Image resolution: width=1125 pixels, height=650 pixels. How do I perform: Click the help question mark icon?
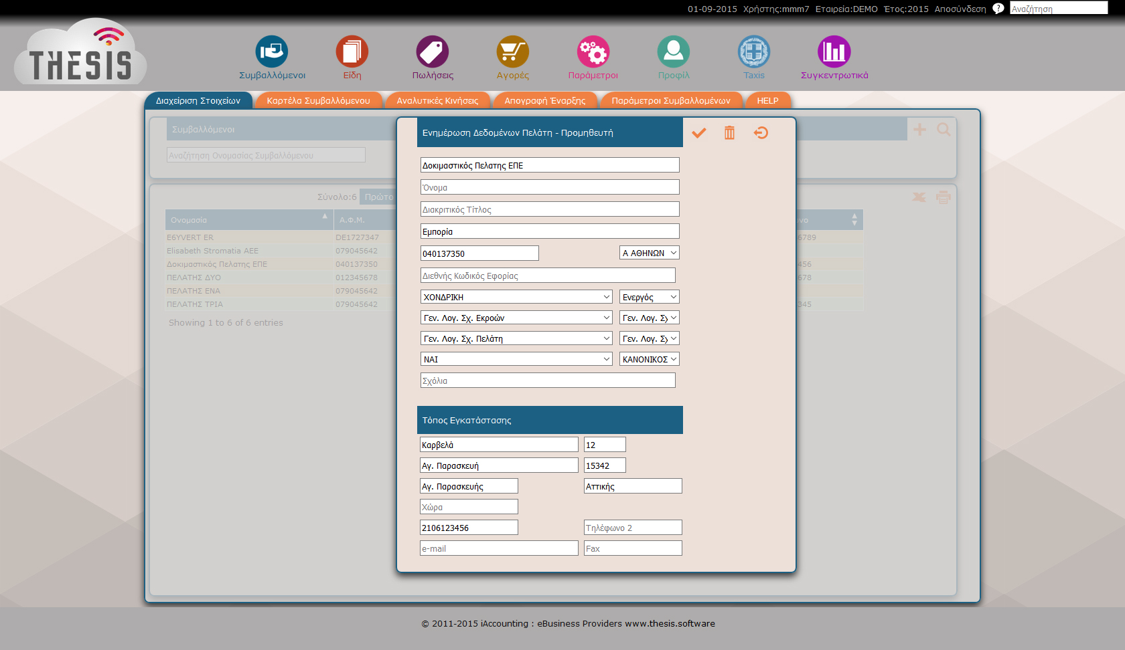998,9
